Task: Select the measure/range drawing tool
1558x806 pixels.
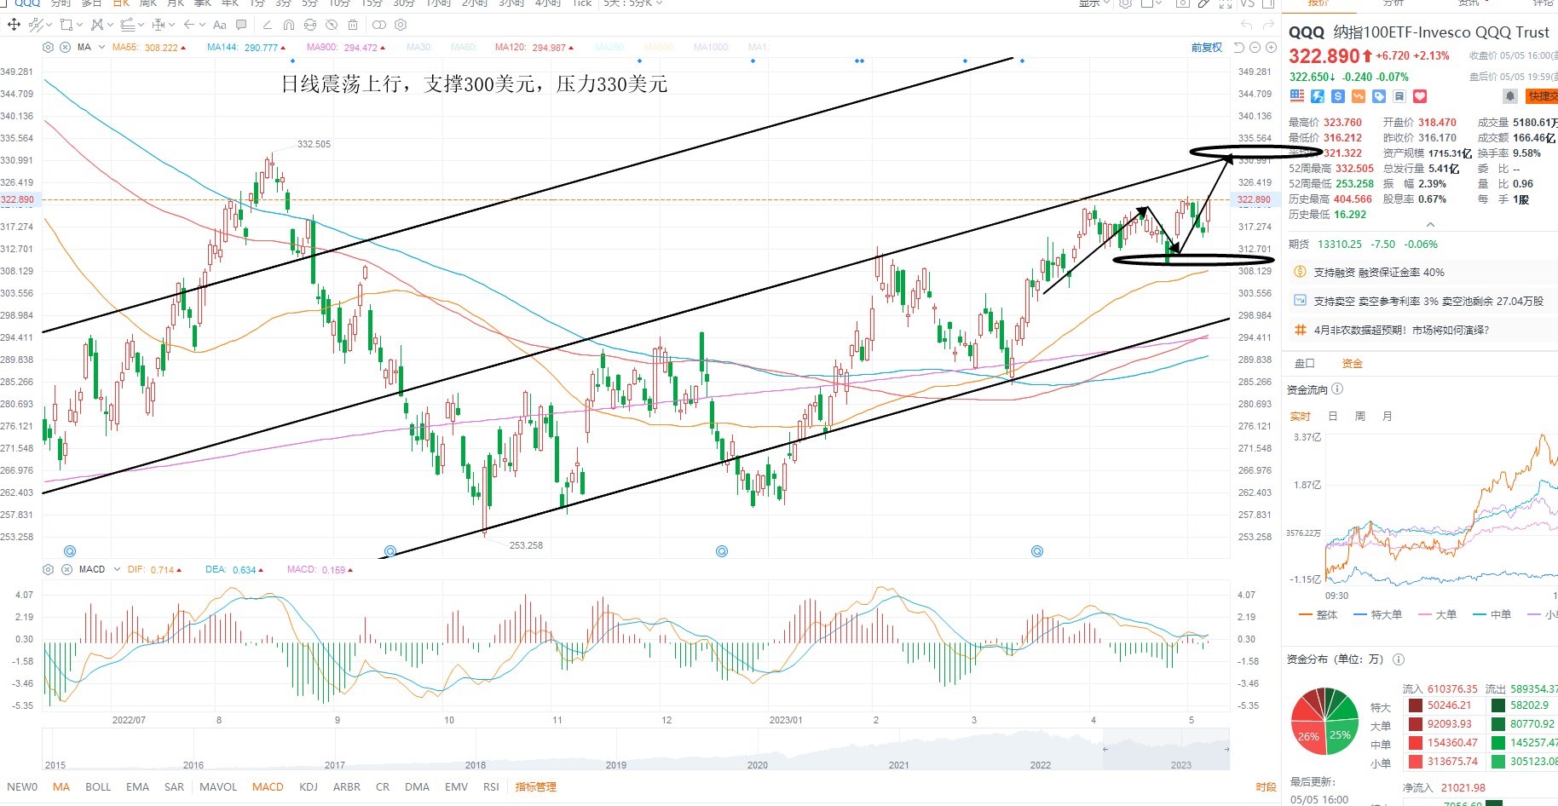Action: (159, 25)
